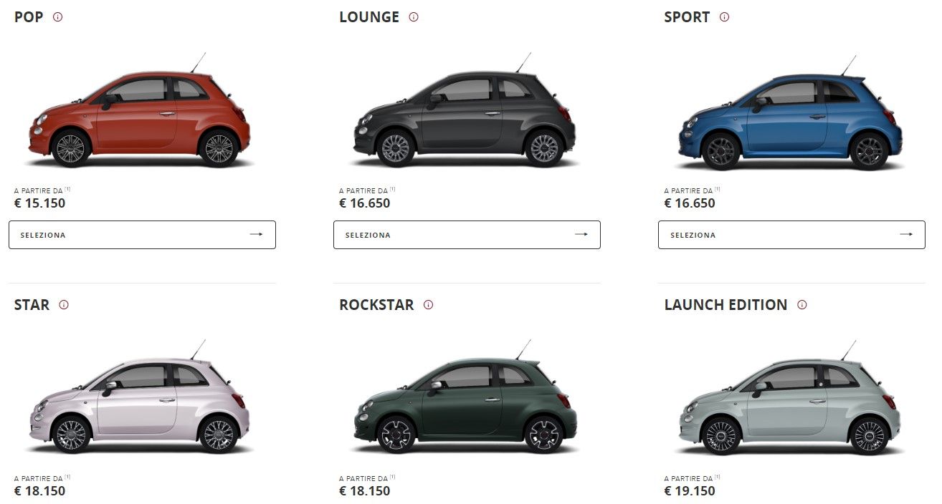
Task: Click the LOUNGE trim title
Action: click(369, 17)
